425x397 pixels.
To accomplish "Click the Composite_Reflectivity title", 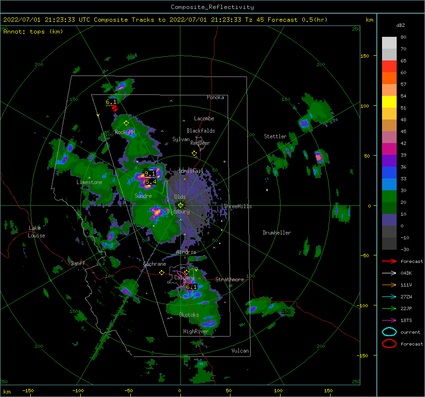I will click(x=212, y=7).
